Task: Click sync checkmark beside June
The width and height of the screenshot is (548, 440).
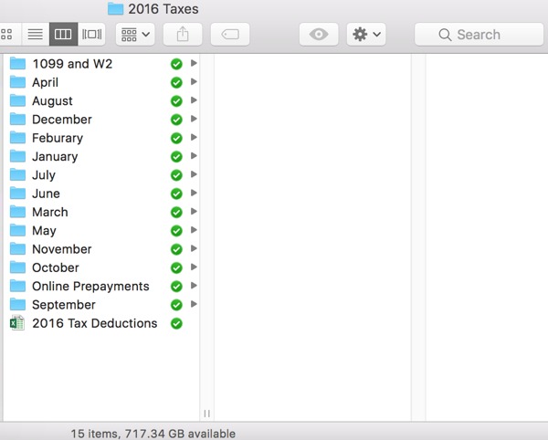Action: (x=176, y=194)
